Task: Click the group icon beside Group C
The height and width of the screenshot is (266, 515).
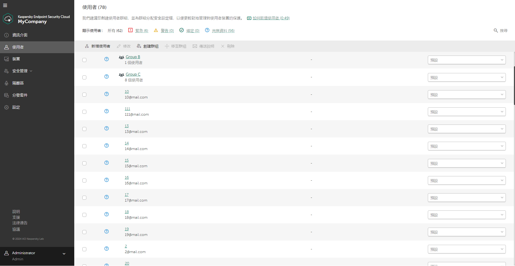Action: tap(121, 75)
